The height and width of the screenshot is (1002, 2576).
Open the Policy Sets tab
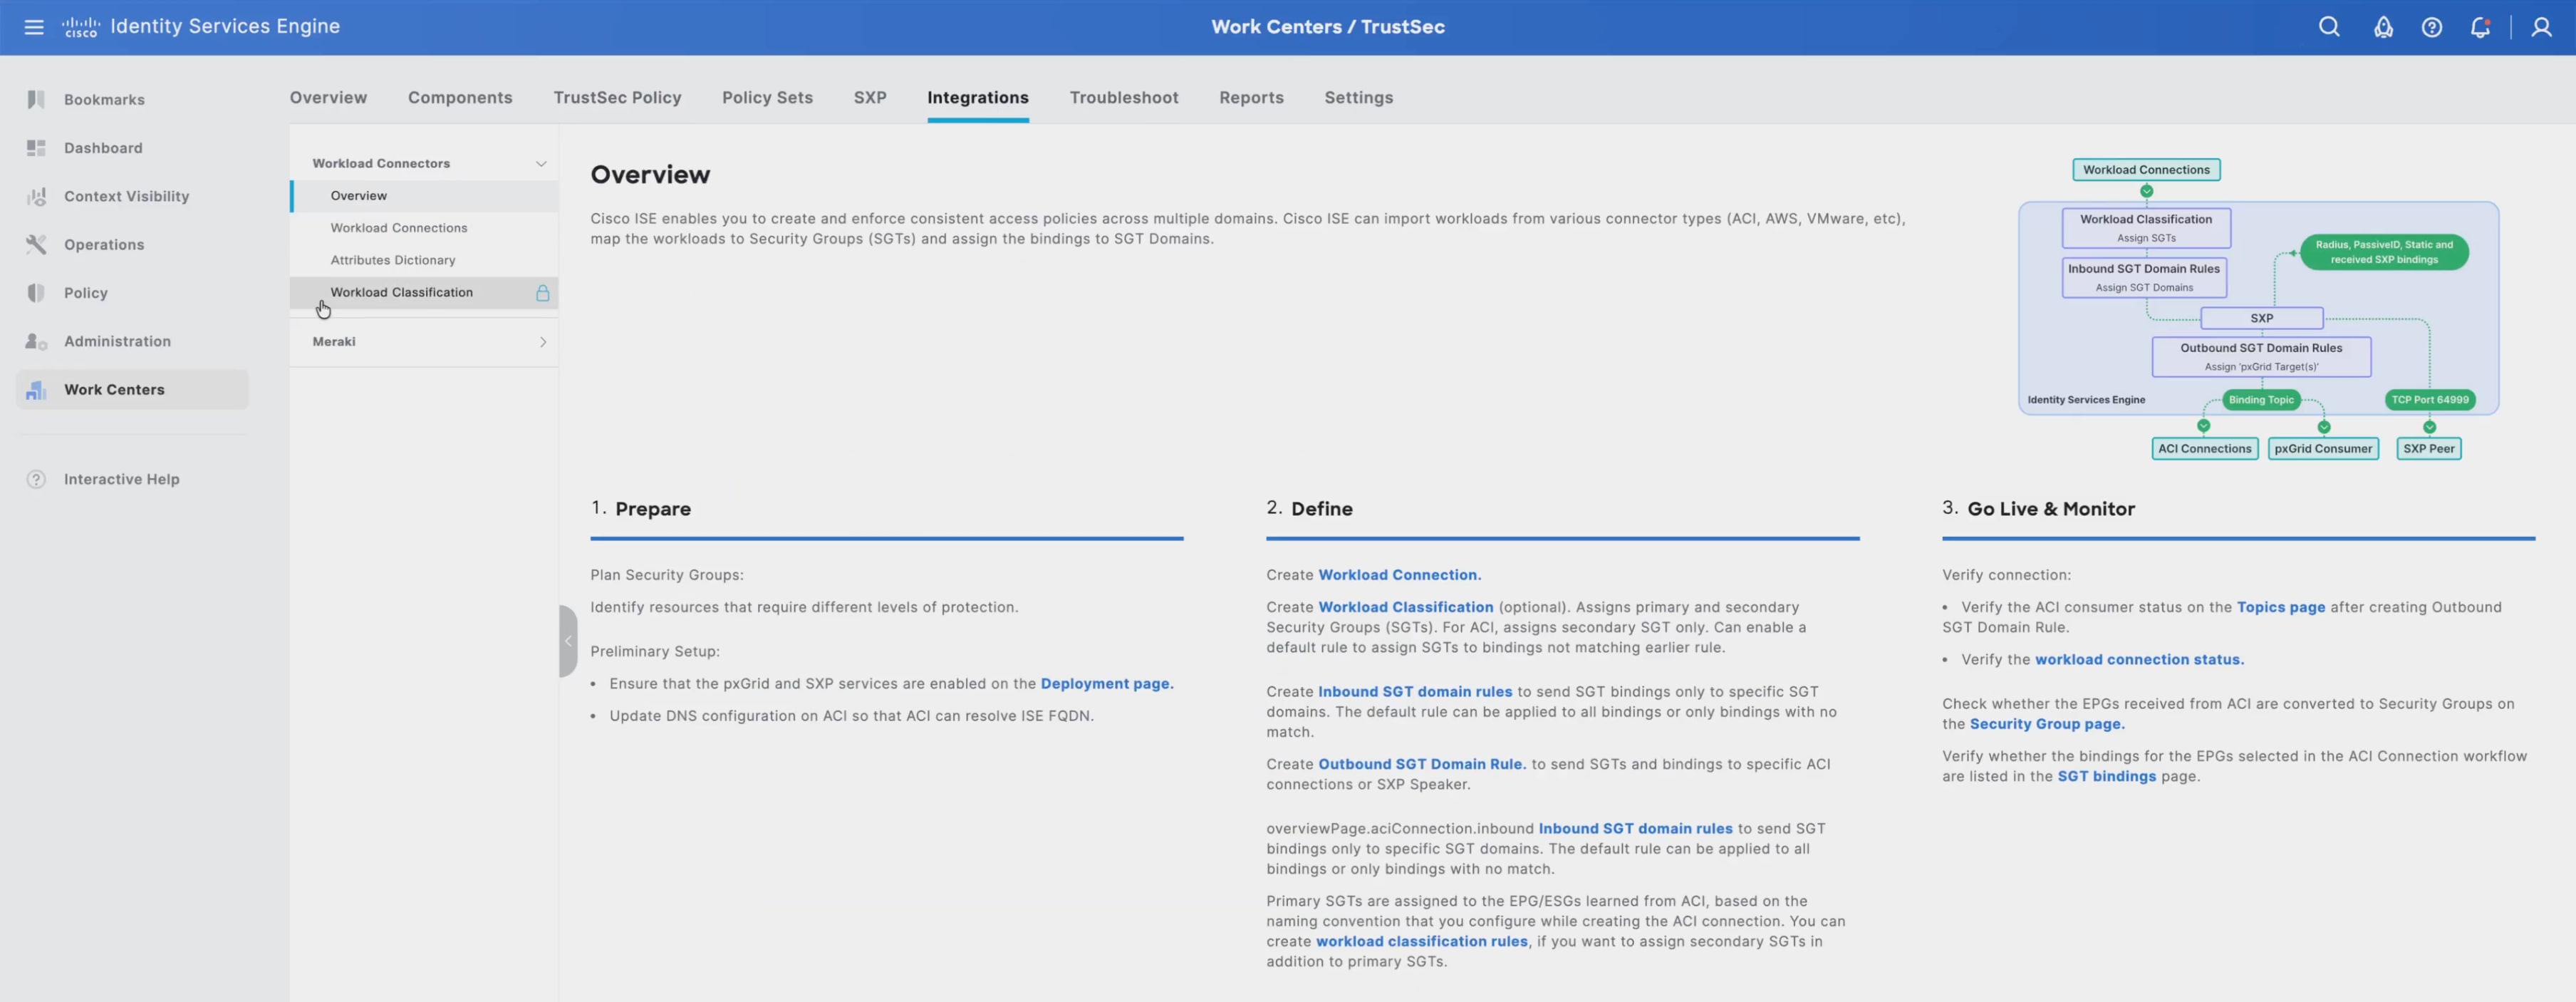(x=767, y=97)
